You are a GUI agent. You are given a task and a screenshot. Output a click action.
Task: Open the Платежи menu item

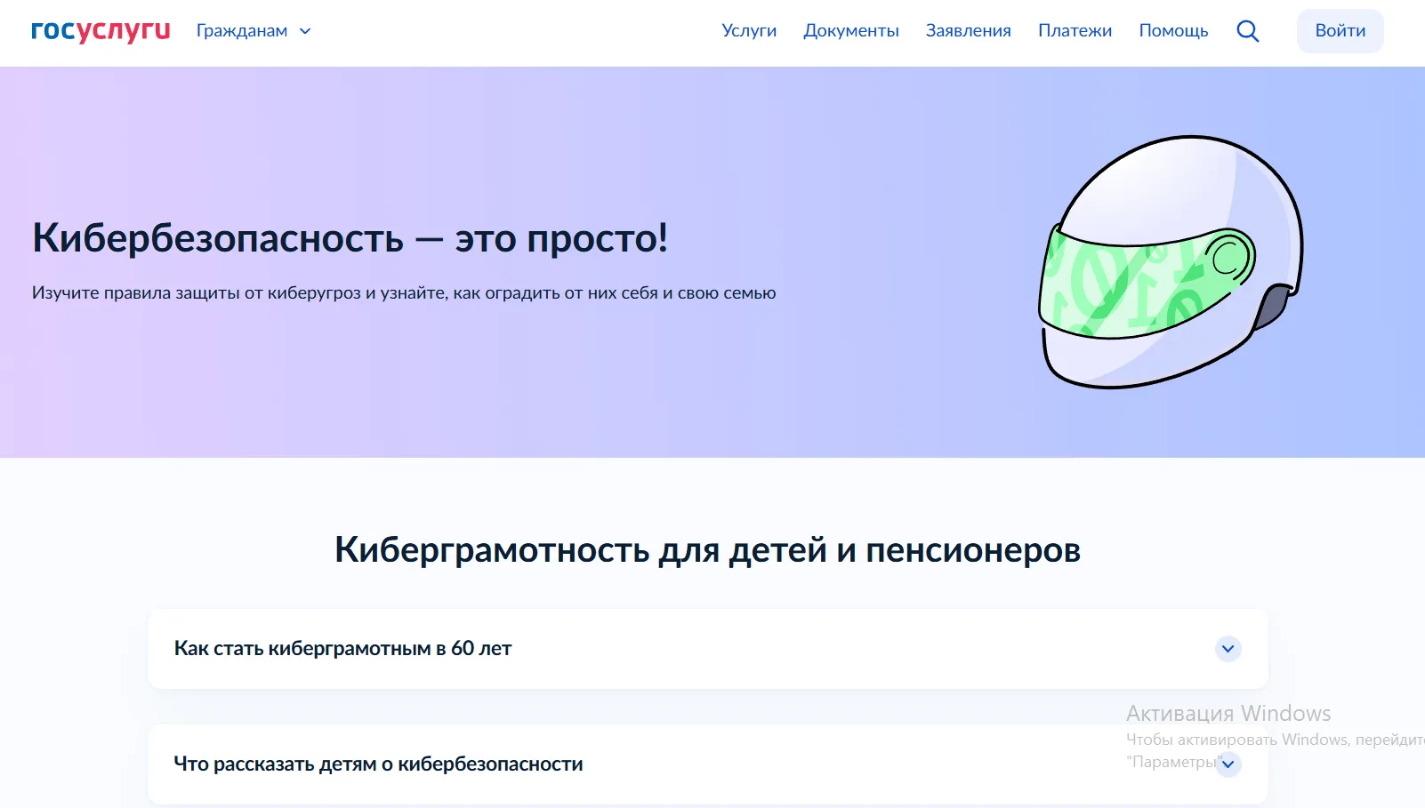pyautogui.click(x=1075, y=31)
